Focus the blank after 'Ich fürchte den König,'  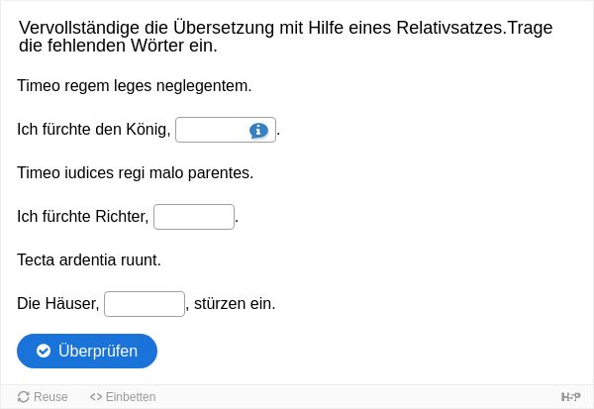pos(226,130)
